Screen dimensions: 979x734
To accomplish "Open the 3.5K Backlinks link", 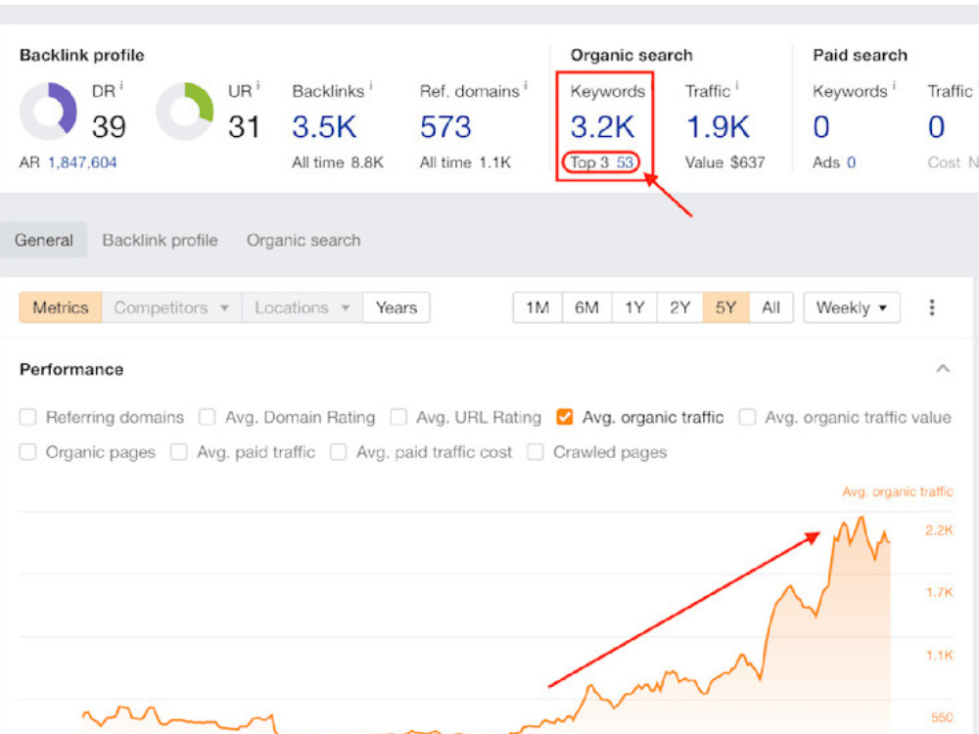I will pos(324,127).
